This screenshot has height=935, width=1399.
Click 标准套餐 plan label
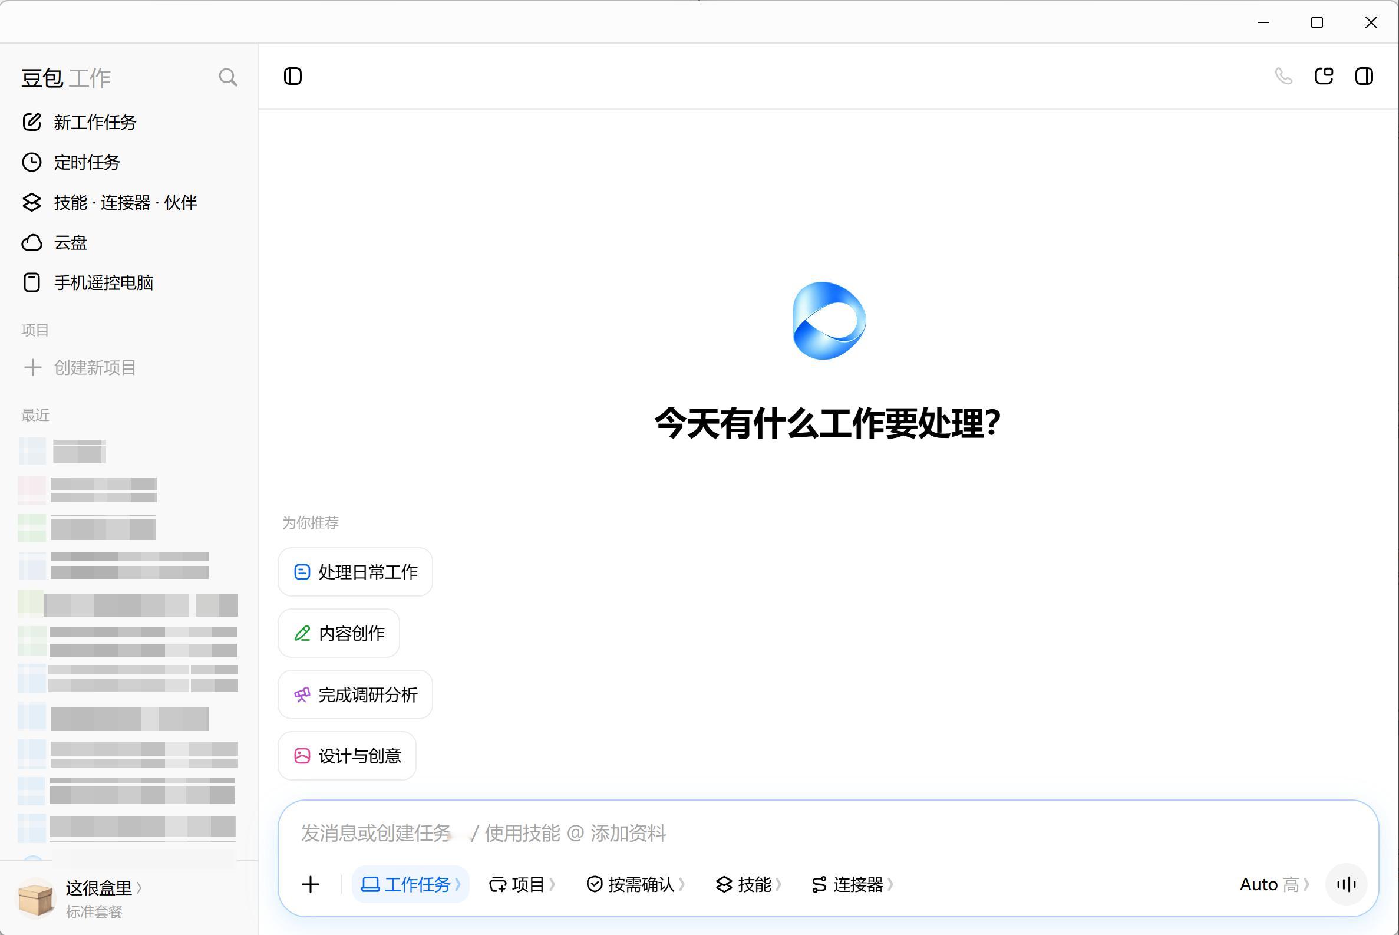coord(94,912)
